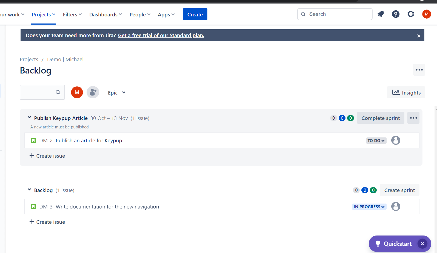Follow the free trial Standard plan link
The height and width of the screenshot is (253, 437).
pyautogui.click(x=161, y=36)
